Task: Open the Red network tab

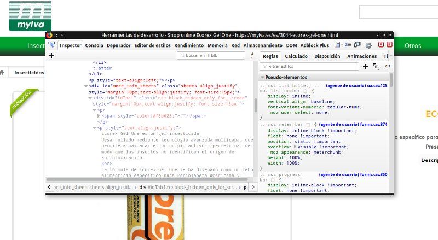Action: point(235,45)
